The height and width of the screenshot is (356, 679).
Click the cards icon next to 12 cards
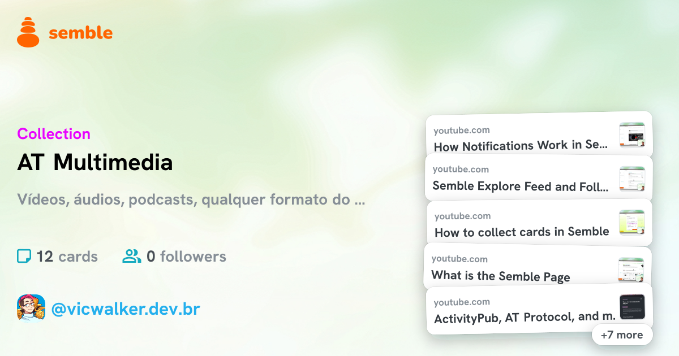pos(24,257)
